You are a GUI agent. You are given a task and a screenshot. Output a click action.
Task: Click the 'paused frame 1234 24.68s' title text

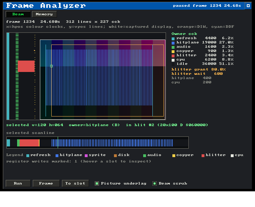[207, 6]
